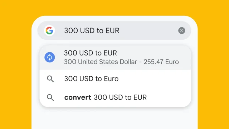The height and width of the screenshot is (129, 229).
Task: Click the magnifier icon beside 'convert 300 USD to EUR'
Action: click(50, 97)
